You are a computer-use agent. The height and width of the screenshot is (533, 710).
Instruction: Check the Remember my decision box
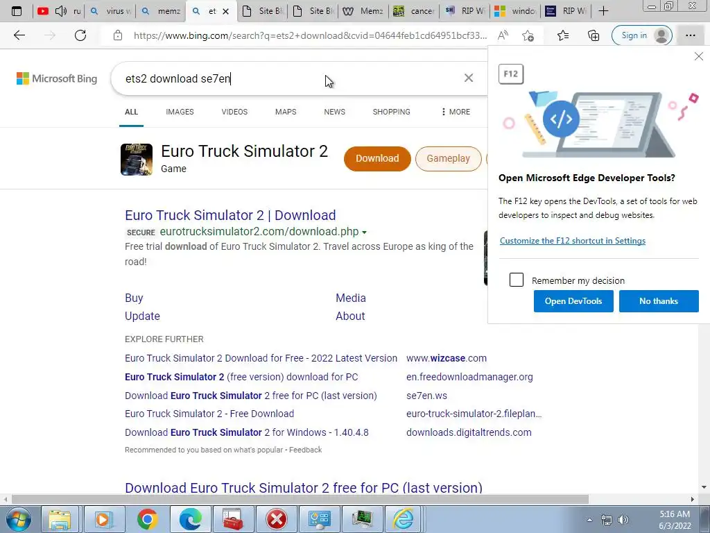coord(516,280)
